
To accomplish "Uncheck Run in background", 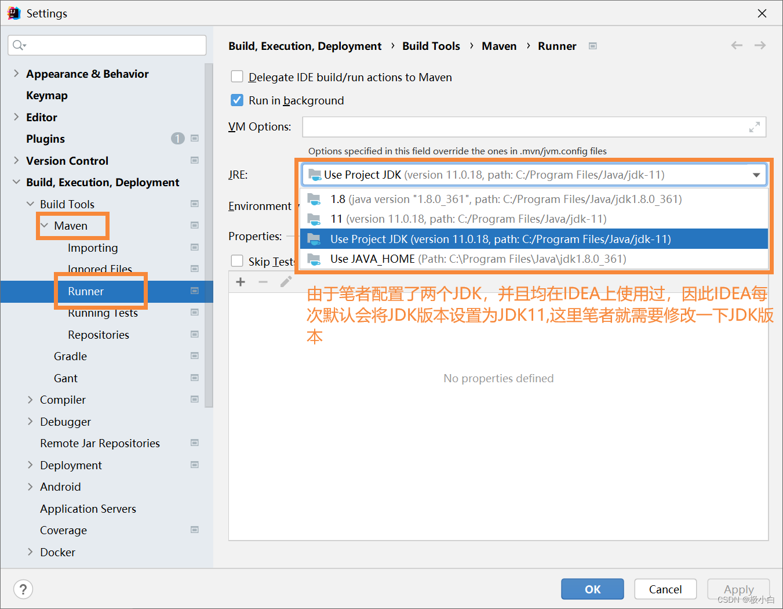I will 237,100.
